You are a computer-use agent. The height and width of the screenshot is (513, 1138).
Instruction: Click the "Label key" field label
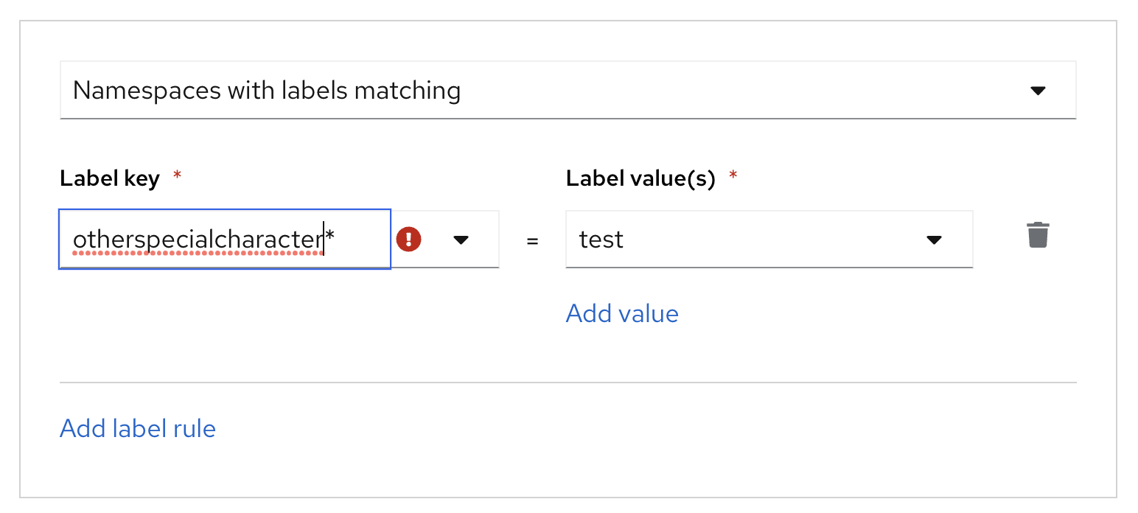point(110,178)
